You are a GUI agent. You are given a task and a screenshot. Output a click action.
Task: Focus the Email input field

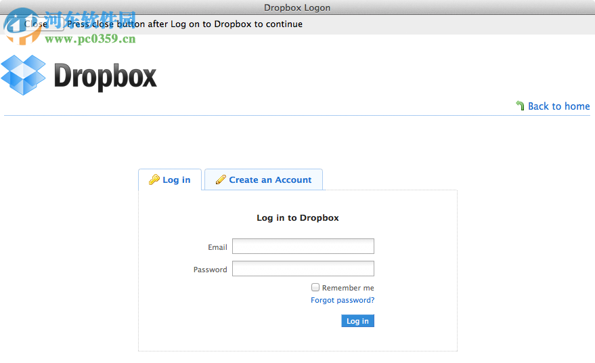303,246
